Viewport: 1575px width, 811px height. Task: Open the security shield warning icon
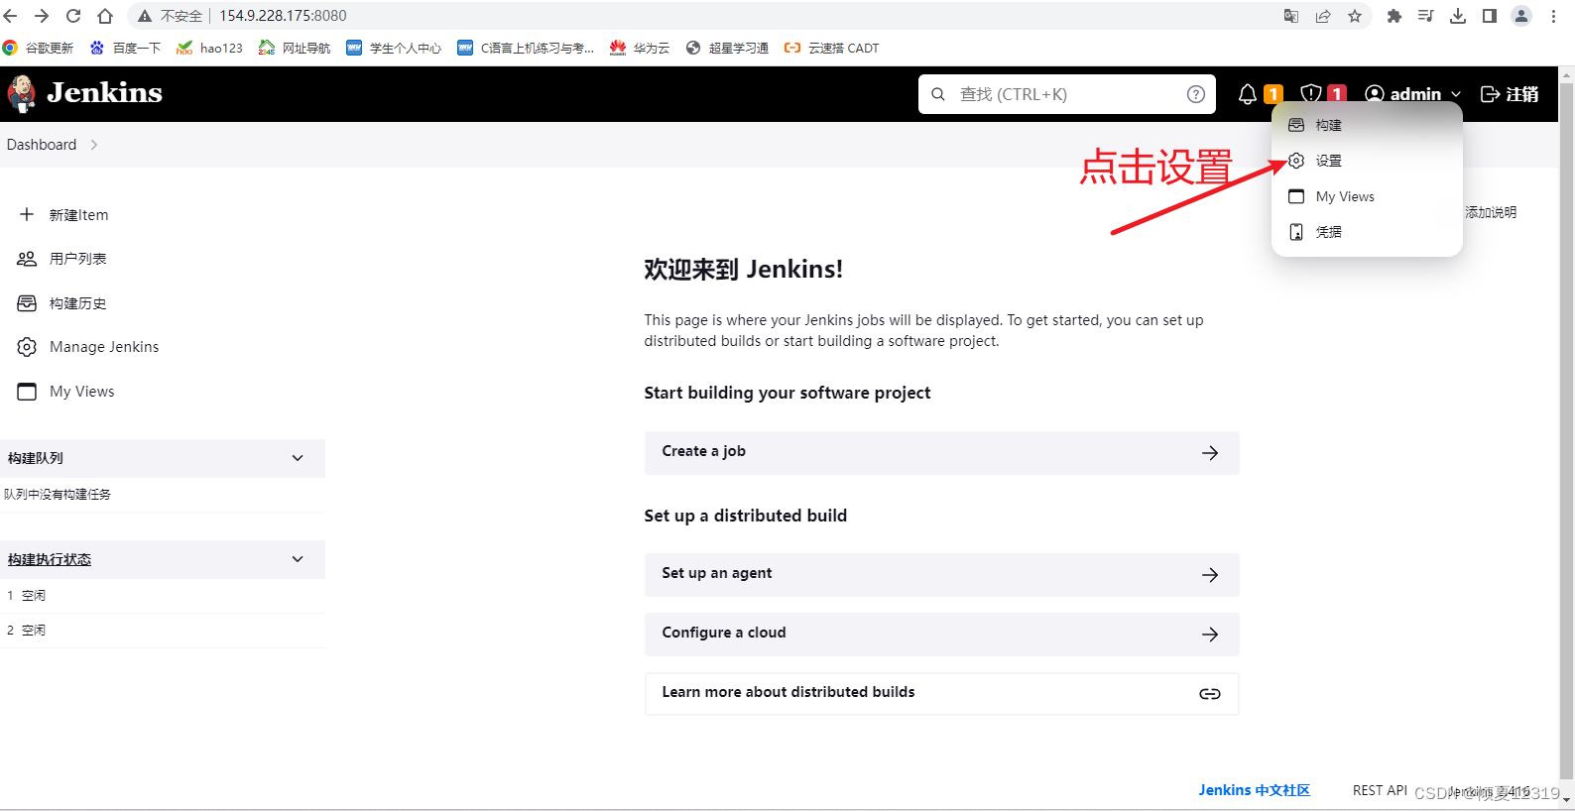[x=1311, y=94]
